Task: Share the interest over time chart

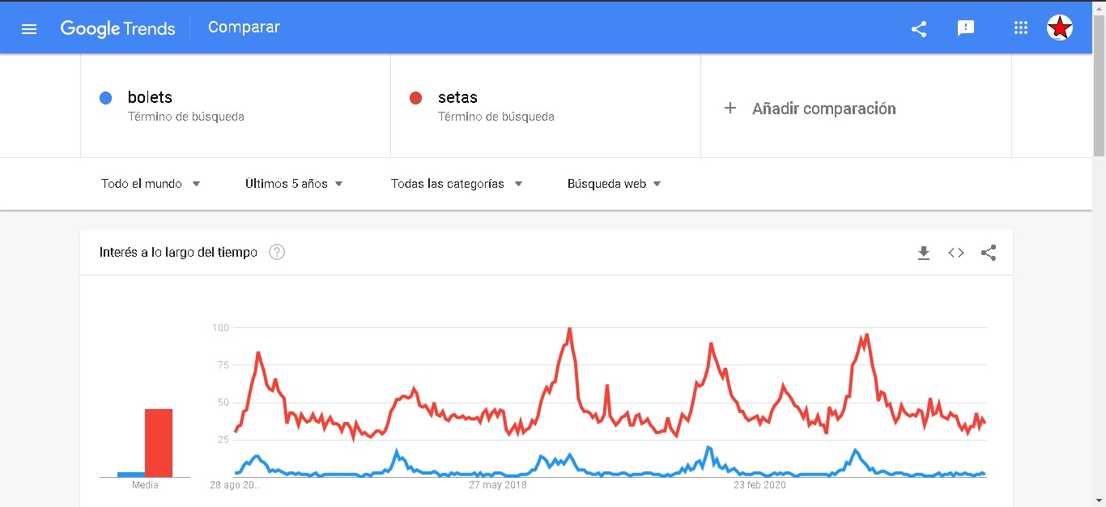Action: click(x=989, y=253)
